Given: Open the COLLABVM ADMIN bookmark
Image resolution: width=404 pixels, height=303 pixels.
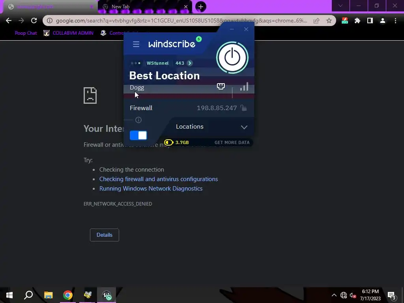Looking at the screenshot, I should click(68, 33).
